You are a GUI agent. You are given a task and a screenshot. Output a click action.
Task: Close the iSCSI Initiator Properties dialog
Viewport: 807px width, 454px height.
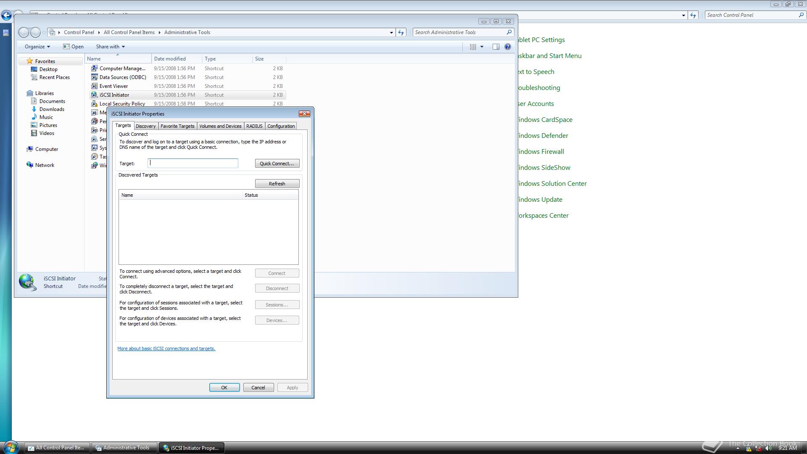click(x=304, y=114)
